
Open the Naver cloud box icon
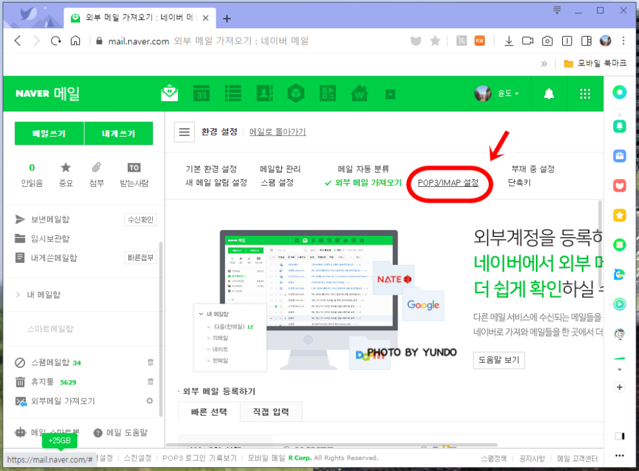click(x=296, y=94)
